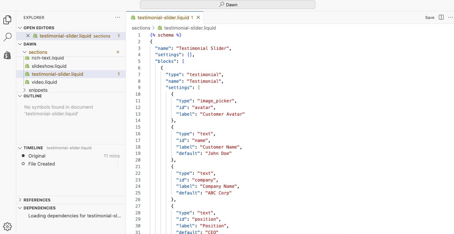The width and height of the screenshot is (454, 234).
Task: Open the Explorer view in activity bar
Action: pyautogui.click(x=7, y=20)
